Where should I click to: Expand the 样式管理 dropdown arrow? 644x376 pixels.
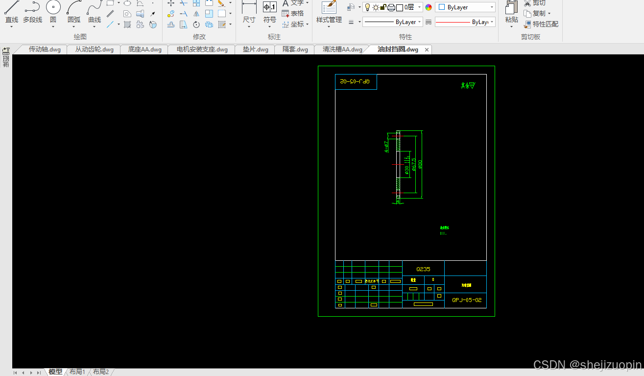coord(329,27)
